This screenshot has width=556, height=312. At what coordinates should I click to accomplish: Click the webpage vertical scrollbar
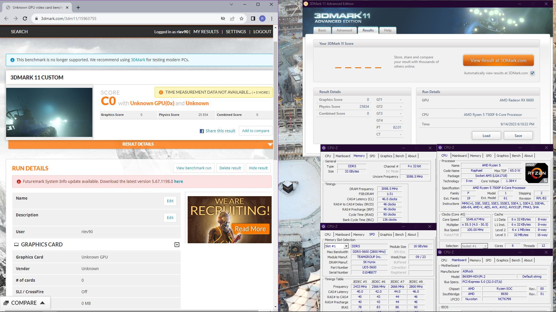coord(275,101)
